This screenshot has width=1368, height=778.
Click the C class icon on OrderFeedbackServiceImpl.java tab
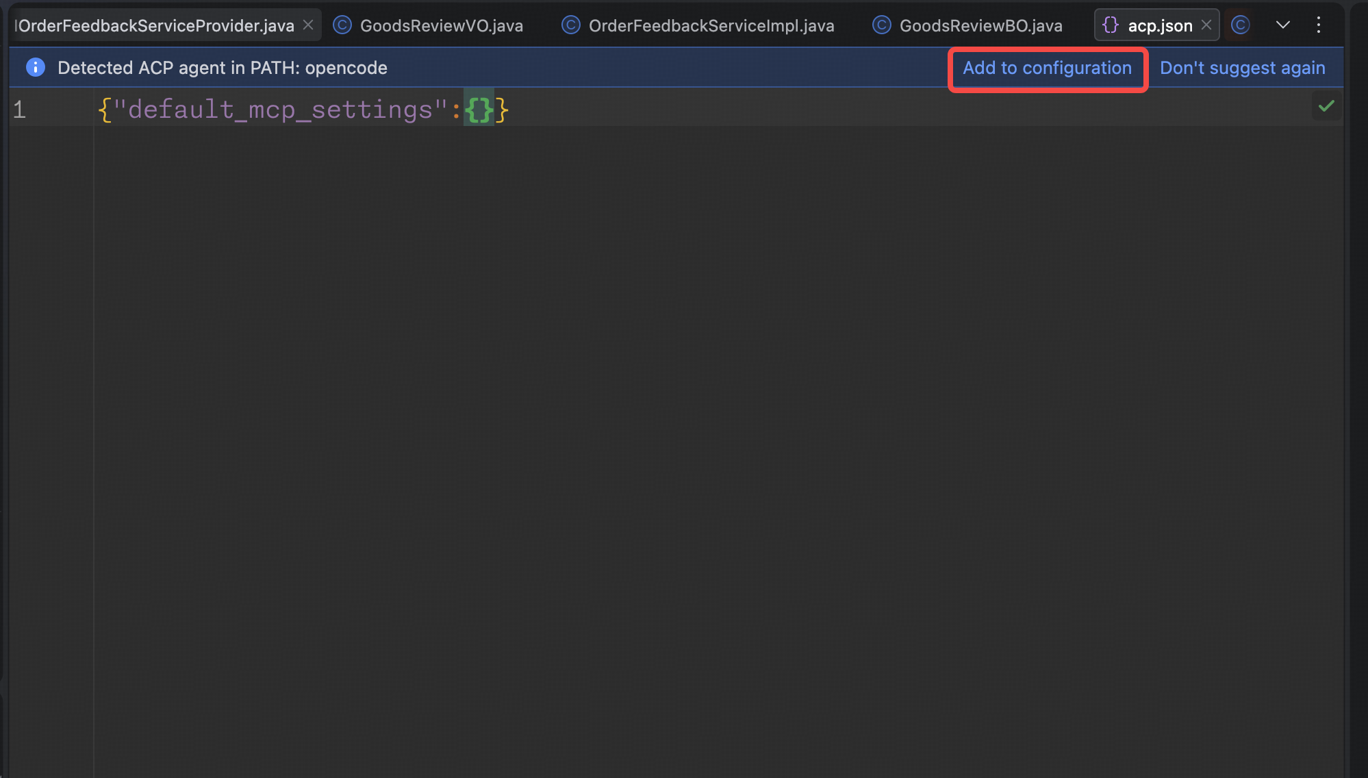[x=571, y=25]
